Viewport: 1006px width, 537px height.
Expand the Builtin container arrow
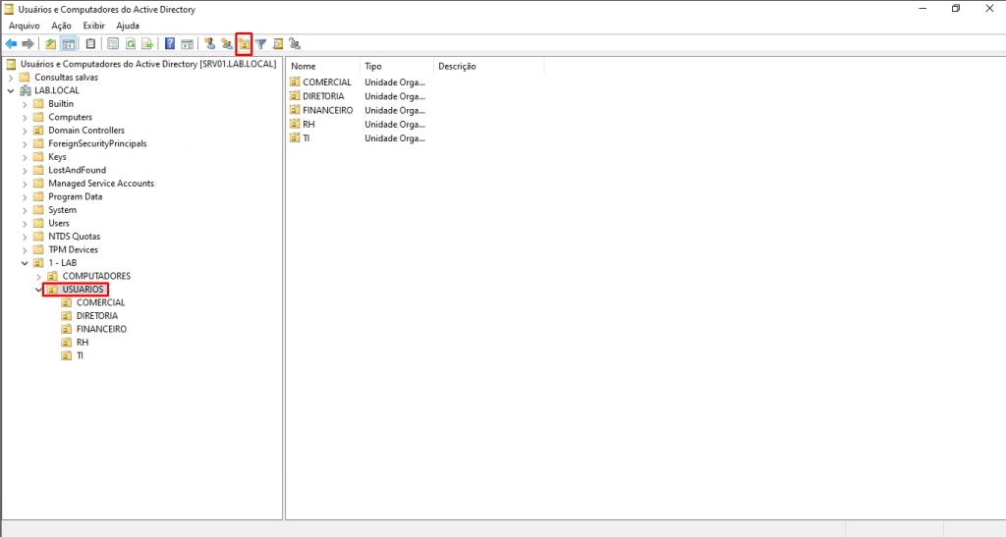click(x=25, y=104)
